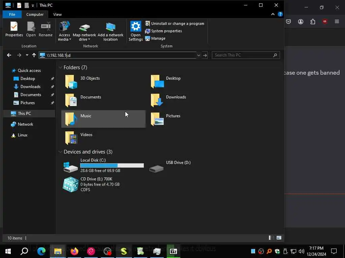
Task: Click the Search This PC box
Action: coord(246,55)
